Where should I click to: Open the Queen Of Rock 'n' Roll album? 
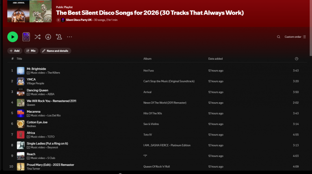156,166
